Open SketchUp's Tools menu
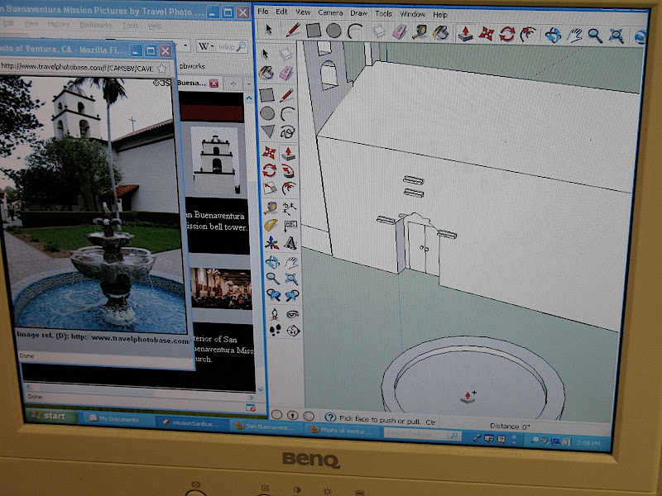 pyautogui.click(x=383, y=13)
